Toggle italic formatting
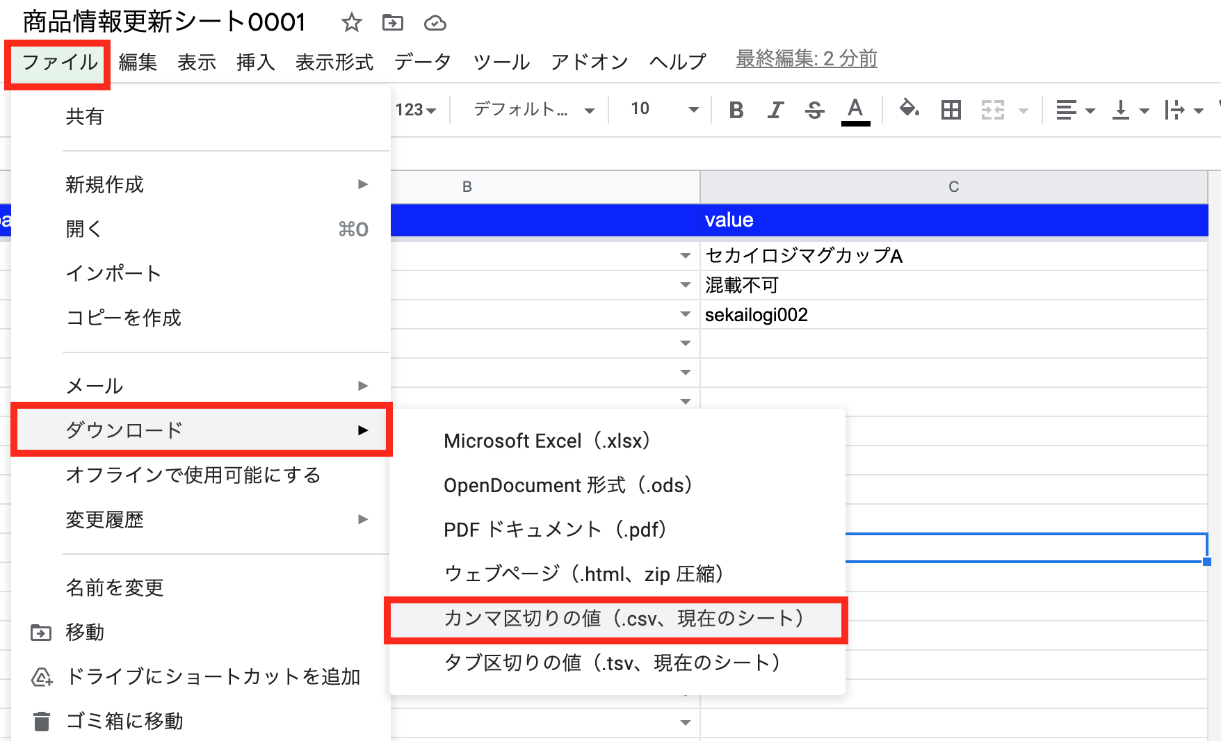1221x741 pixels. click(x=775, y=110)
